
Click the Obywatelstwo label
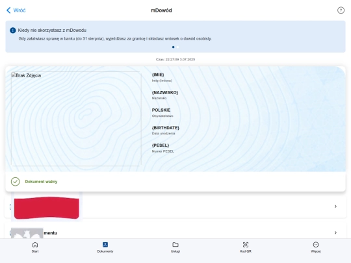162,116
